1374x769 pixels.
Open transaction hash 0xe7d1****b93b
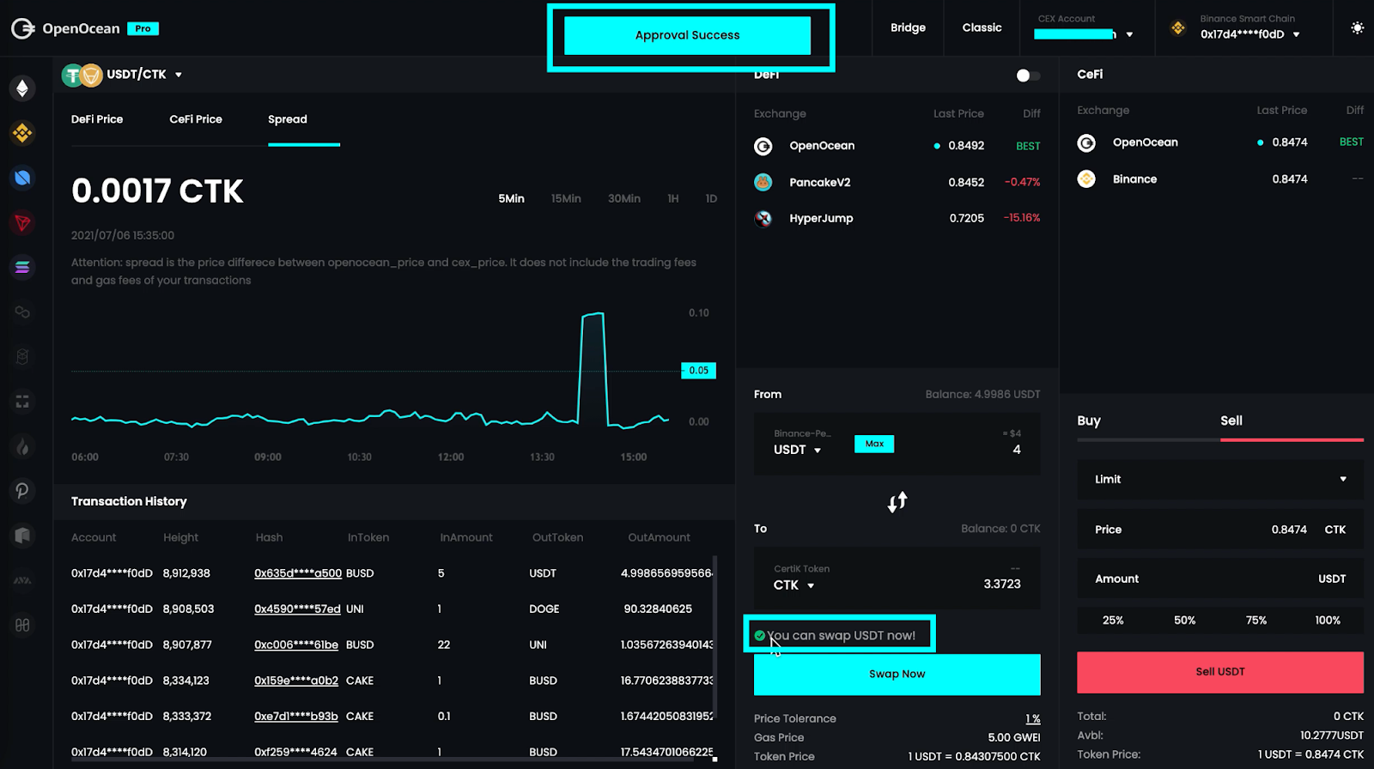click(296, 717)
